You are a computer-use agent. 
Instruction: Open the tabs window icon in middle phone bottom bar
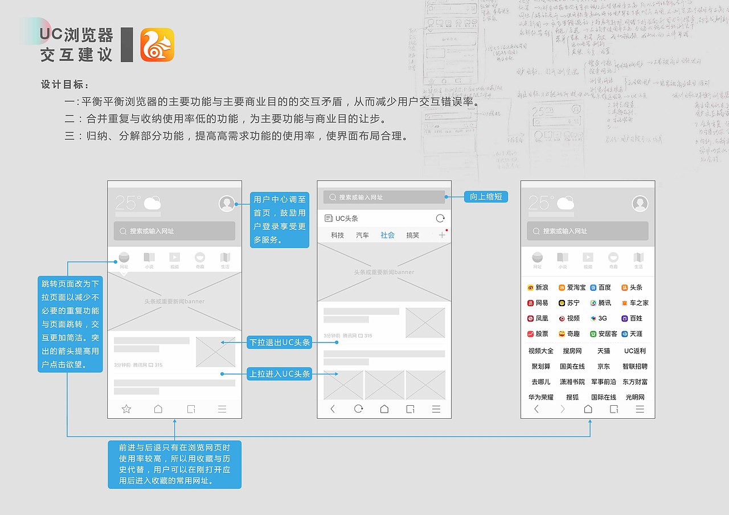[410, 409]
